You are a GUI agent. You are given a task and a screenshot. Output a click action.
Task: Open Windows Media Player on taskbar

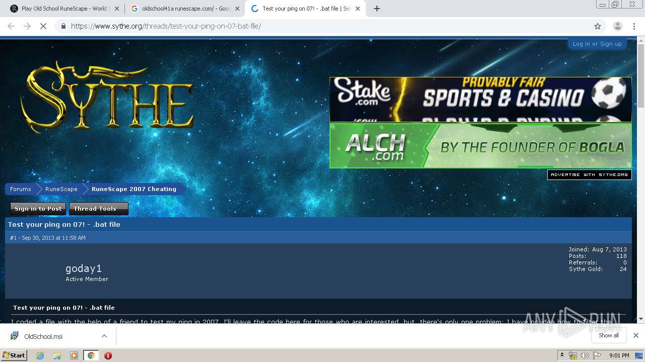(x=74, y=355)
